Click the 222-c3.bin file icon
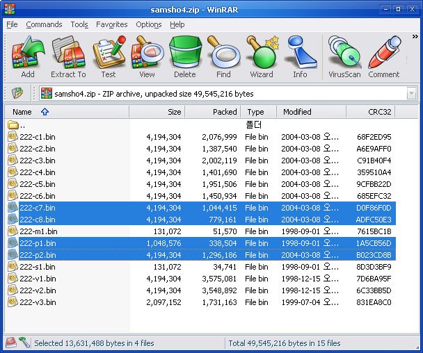 click(13, 160)
